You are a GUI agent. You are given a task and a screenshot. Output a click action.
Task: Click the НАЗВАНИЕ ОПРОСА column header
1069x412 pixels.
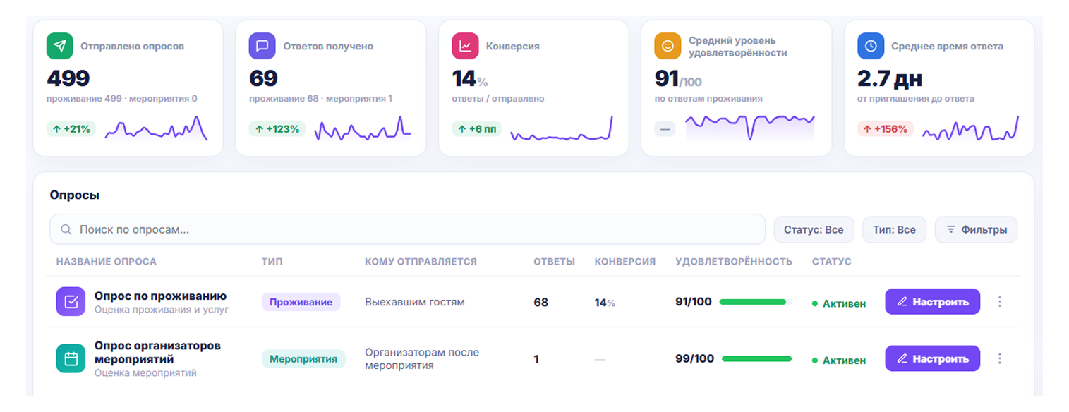pos(107,262)
